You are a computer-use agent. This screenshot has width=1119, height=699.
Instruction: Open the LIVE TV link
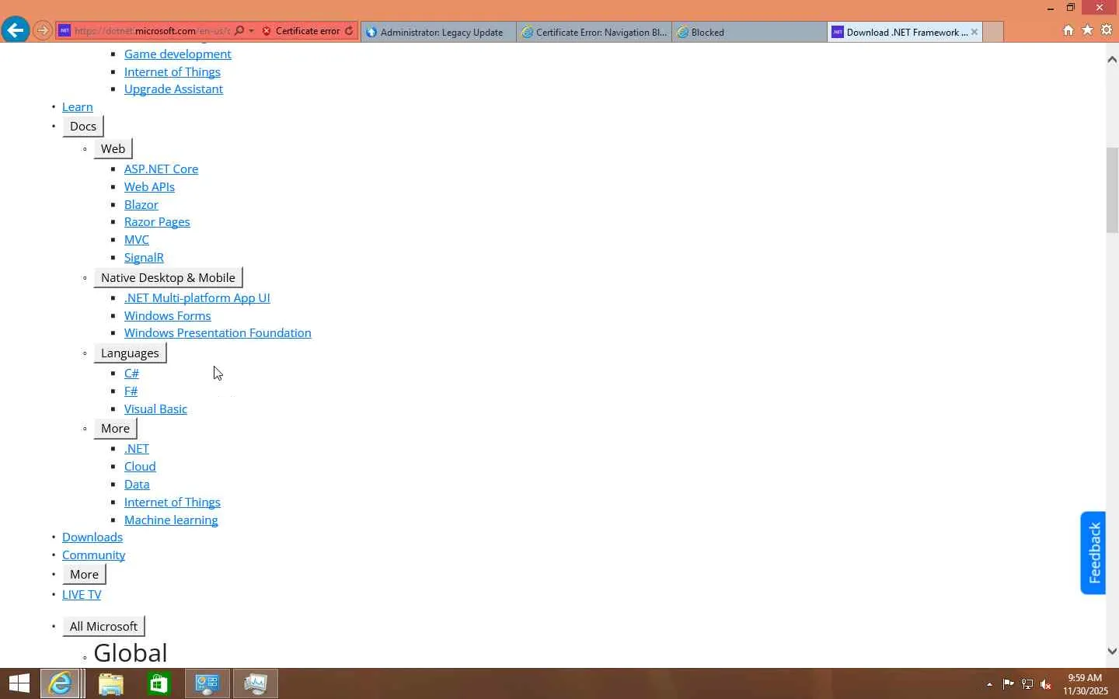[x=82, y=594]
